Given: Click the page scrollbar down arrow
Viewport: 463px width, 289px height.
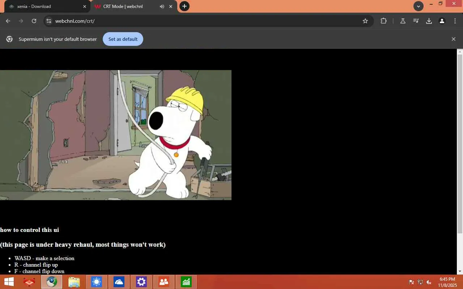Looking at the screenshot, I should click(460, 271).
